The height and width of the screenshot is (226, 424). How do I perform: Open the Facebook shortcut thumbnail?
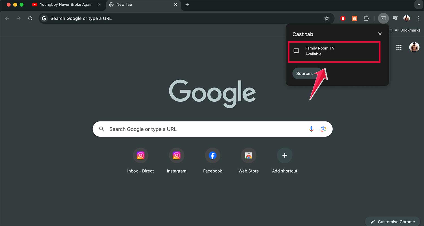212,155
